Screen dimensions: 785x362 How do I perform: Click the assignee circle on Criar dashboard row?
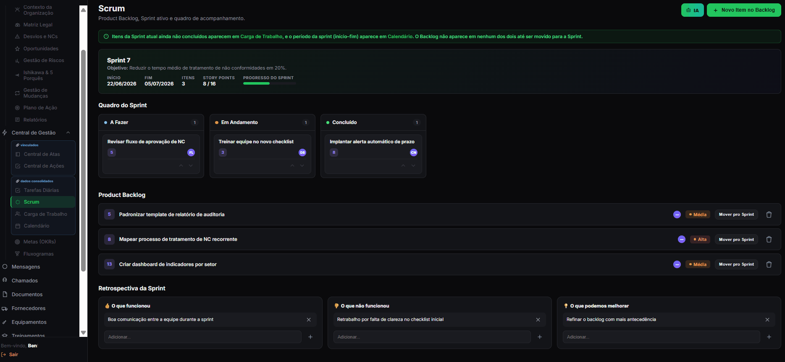(677, 264)
